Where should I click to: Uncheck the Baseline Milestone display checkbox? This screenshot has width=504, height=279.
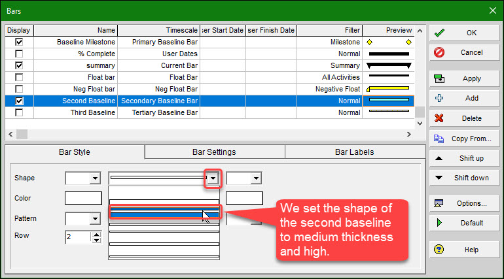(19, 42)
